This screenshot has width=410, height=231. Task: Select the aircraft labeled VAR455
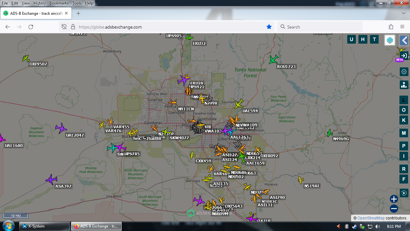point(111,122)
